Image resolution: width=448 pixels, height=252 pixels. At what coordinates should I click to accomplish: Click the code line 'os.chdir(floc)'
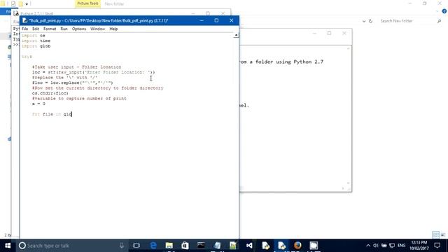[x=50, y=93]
